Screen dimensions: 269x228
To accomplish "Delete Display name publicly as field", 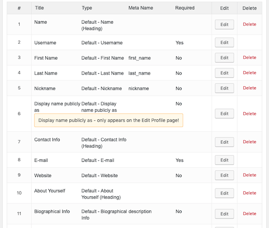I will coord(249,114).
